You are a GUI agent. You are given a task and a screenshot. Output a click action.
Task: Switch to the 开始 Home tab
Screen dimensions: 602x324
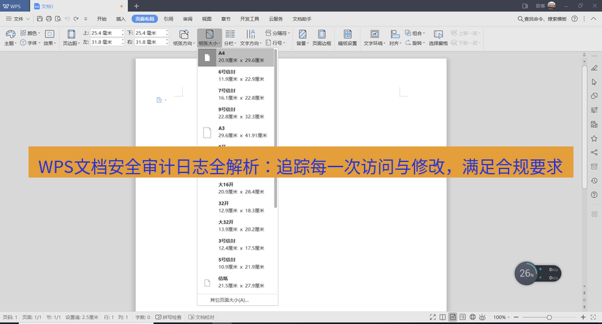(102, 19)
